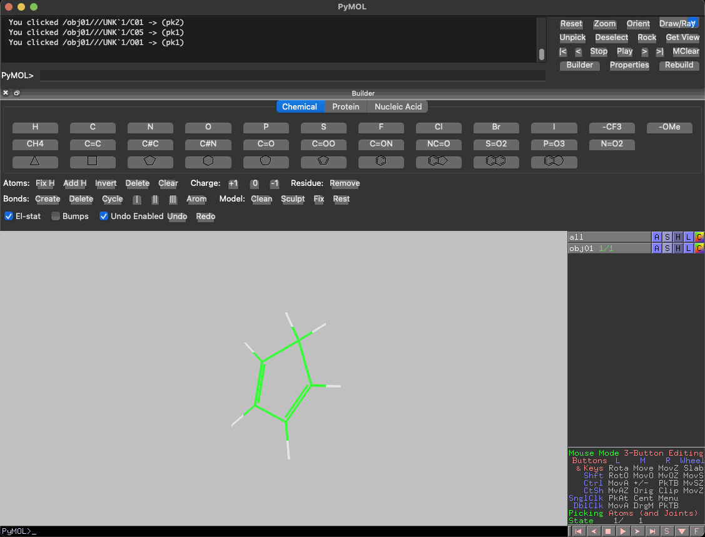Image resolution: width=705 pixels, height=537 pixels.
Task: Click the |< first-frame button in top panel
Action: click(x=563, y=52)
